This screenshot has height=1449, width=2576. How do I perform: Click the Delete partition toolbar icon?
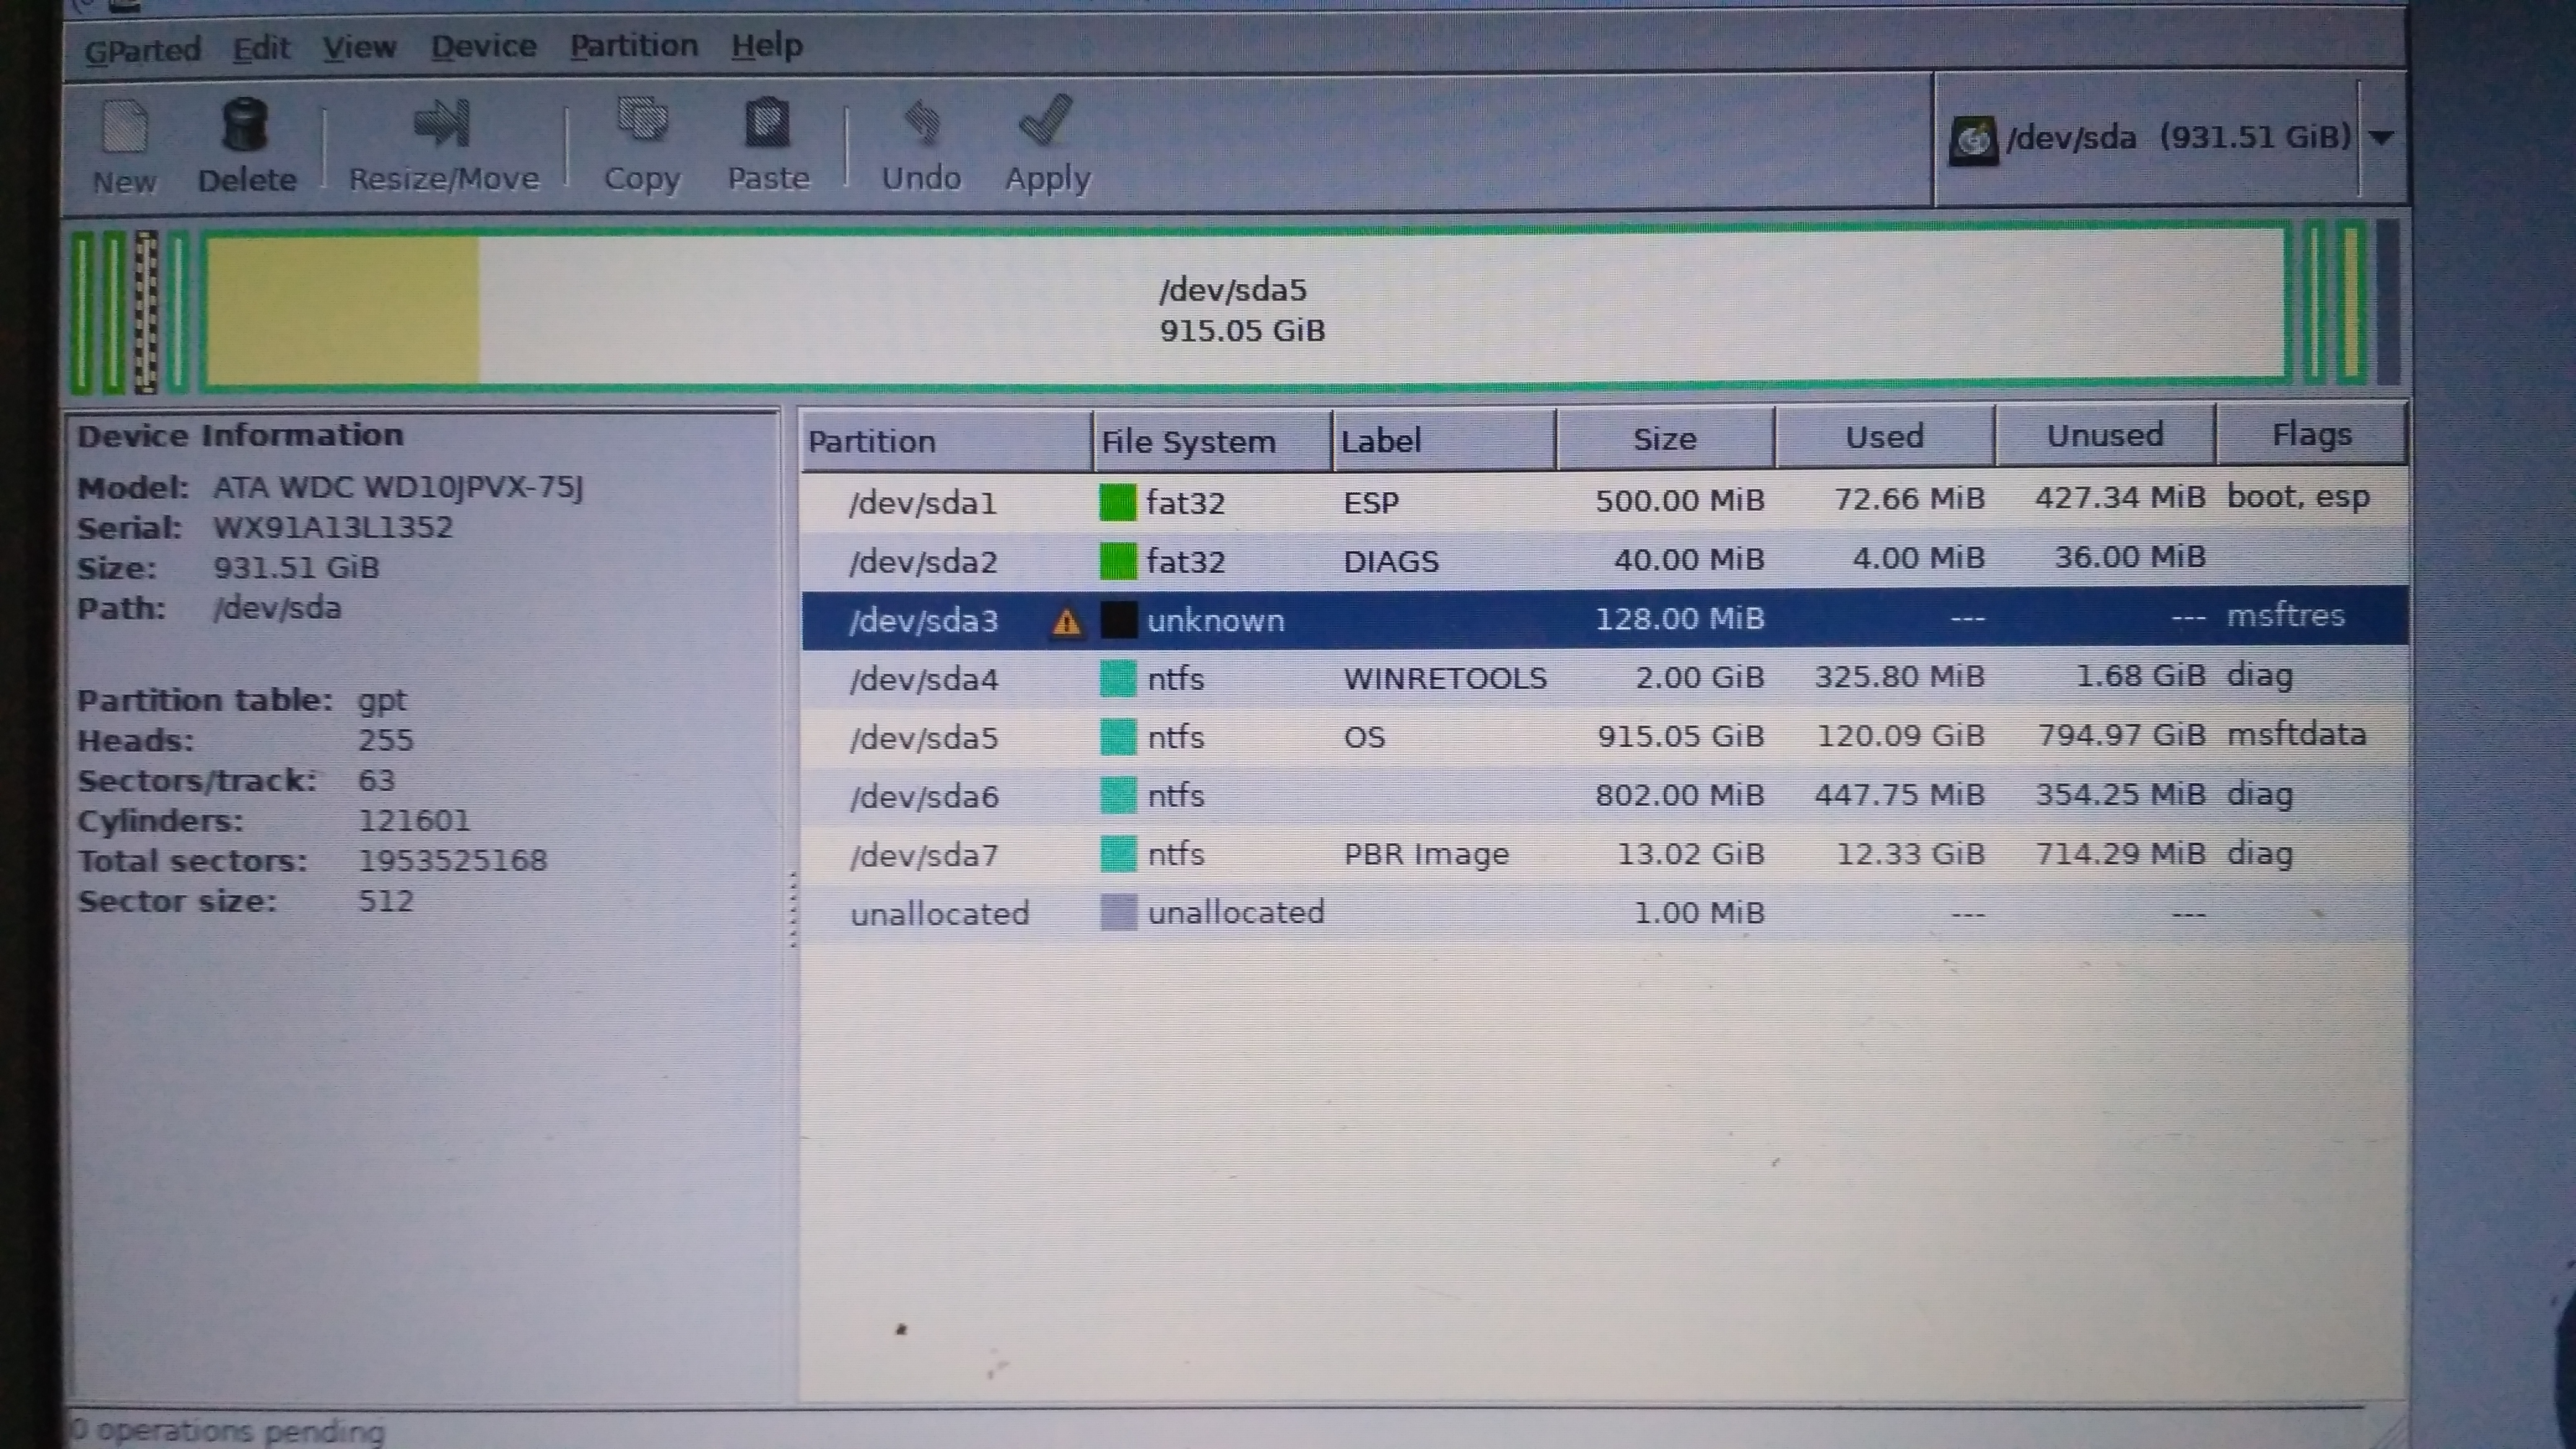pos(245,126)
